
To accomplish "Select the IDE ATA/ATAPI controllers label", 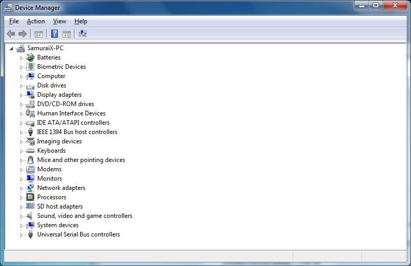I will pyautogui.click(x=73, y=123).
